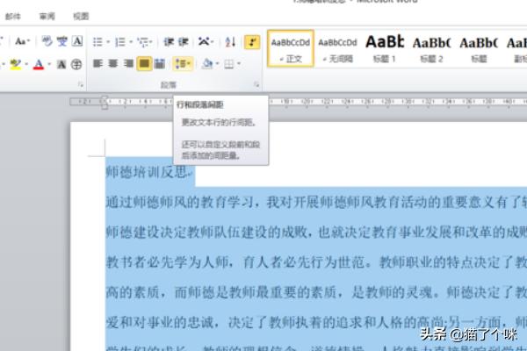
Task: Open the Change Case (Aa) menu
Action: point(22,41)
